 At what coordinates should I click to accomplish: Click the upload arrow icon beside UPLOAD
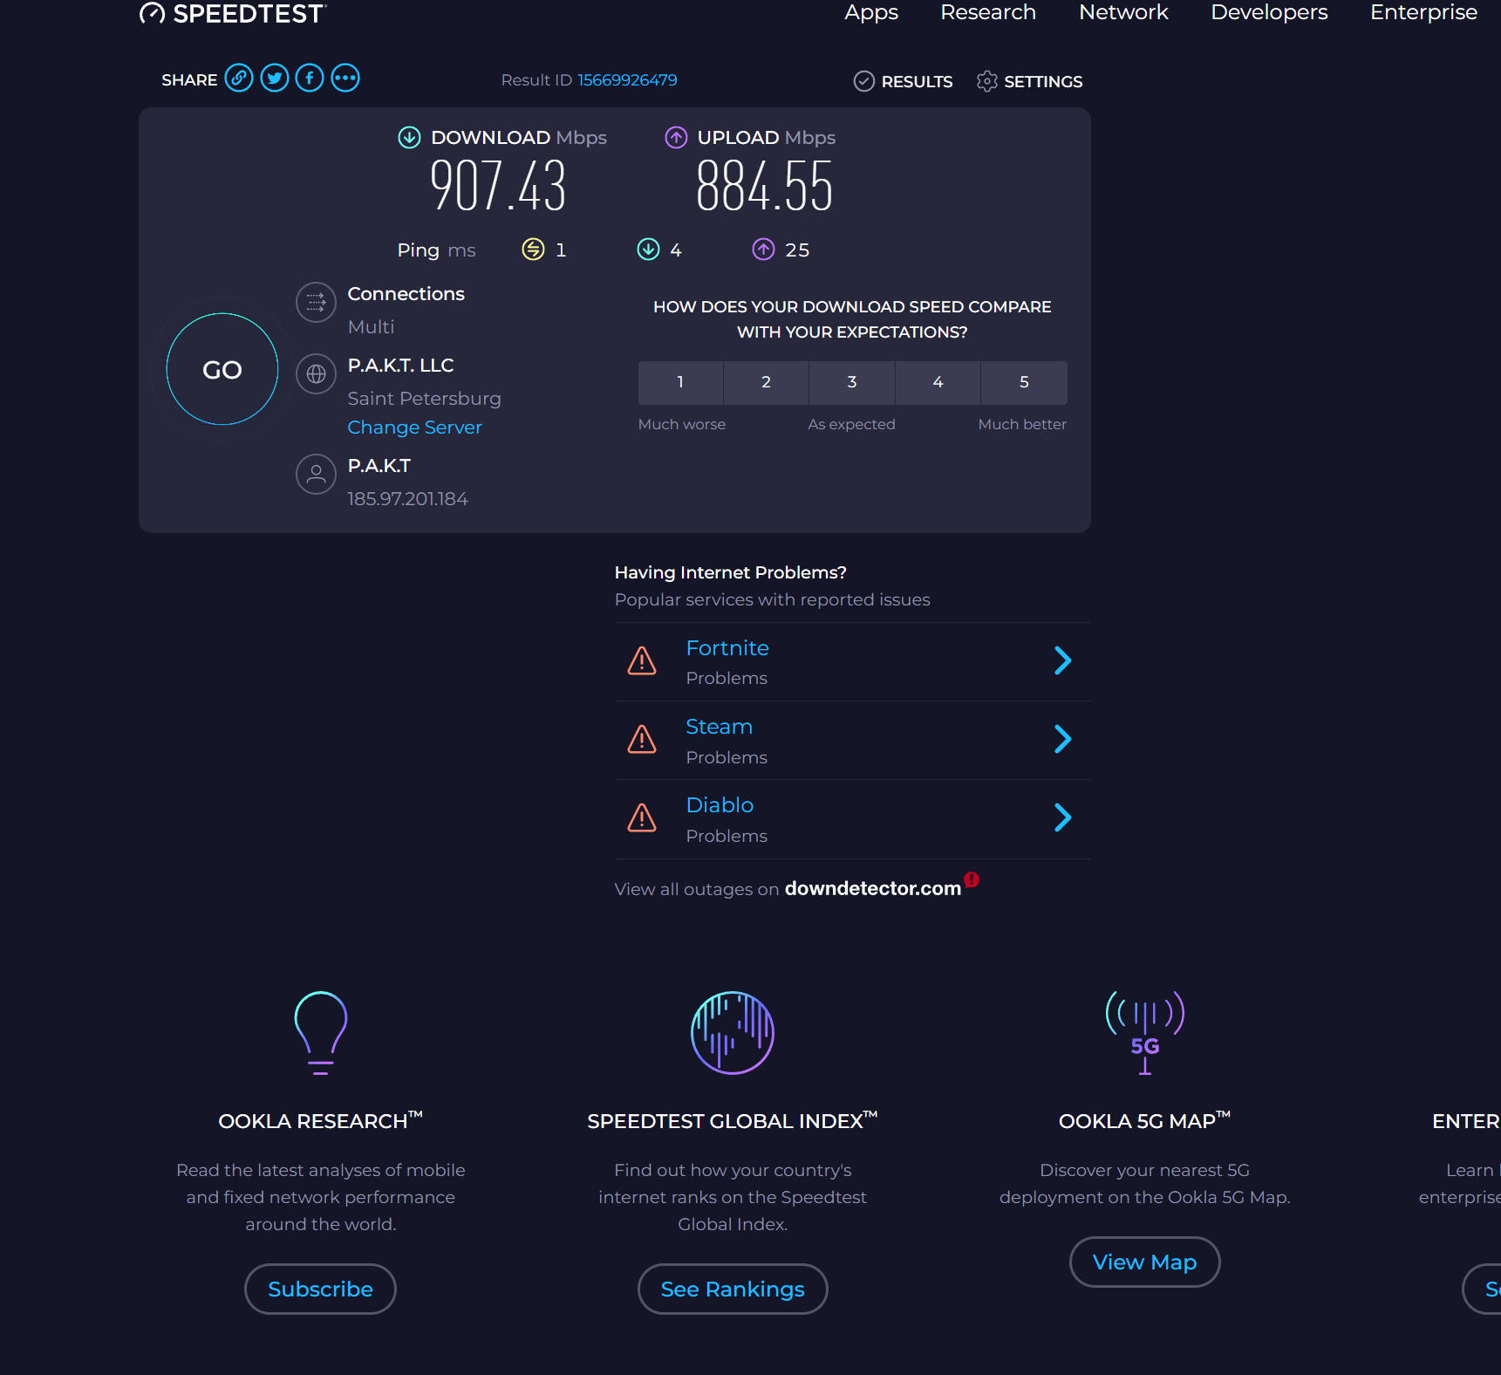coord(676,138)
